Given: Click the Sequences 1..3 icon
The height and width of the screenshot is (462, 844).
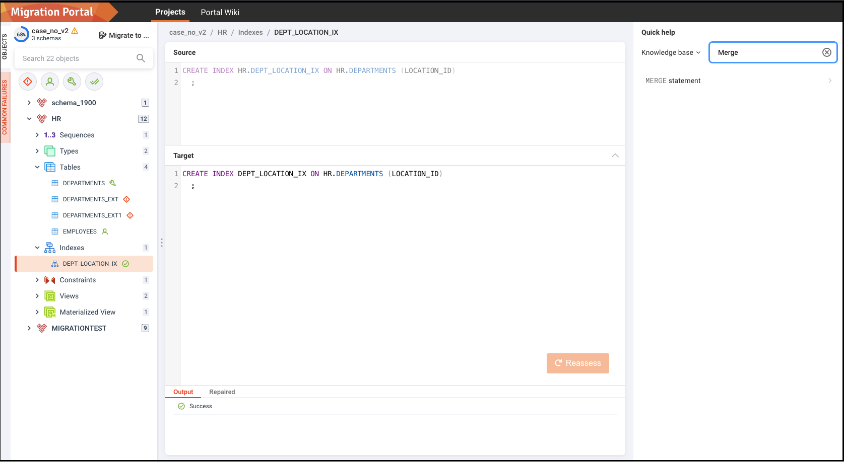Looking at the screenshot, I should click(x=50, y=135).
